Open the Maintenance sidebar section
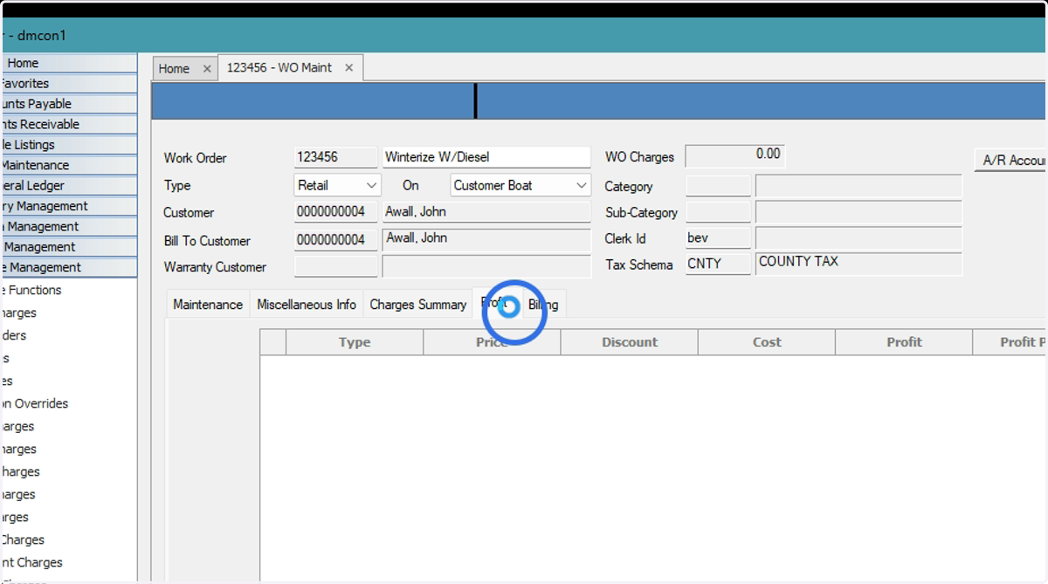 68,165
